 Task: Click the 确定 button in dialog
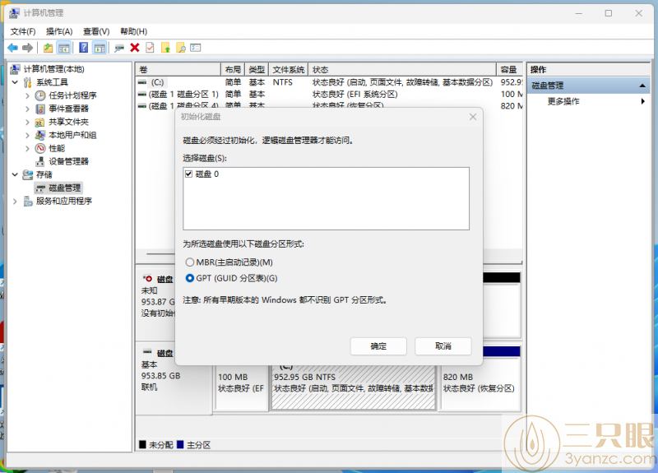click(x=378, y=346)
